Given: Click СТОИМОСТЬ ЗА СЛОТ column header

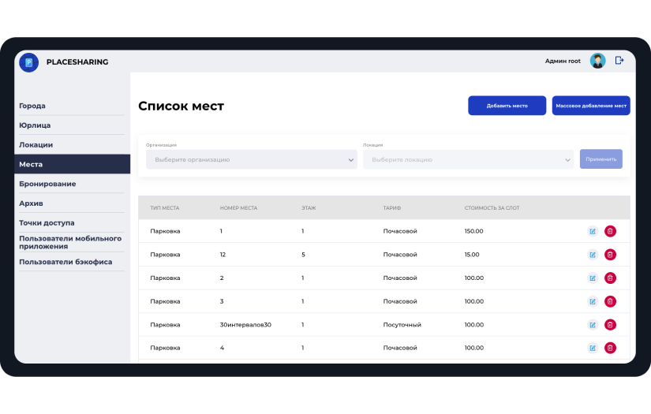Looking at the screenshot, I should click(x=492, y=208).
